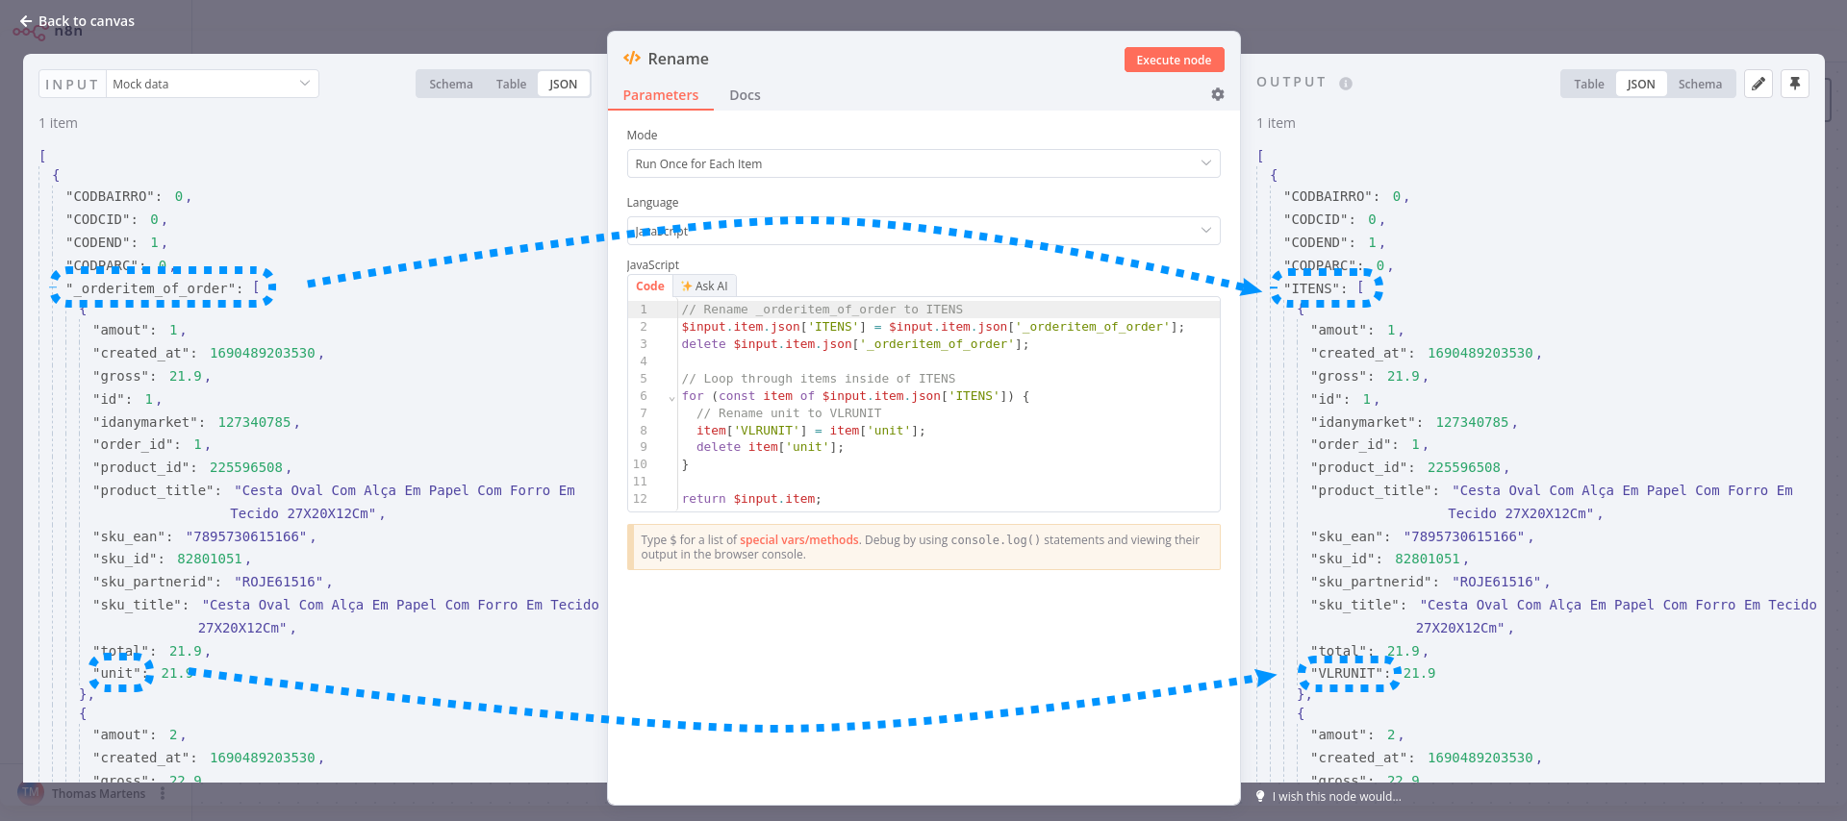Click the Back to canvas arrow
Screen dimensions: 1847x821
(26, 21)
